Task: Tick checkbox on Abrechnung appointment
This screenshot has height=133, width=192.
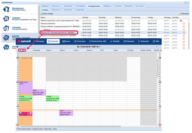Action: (x=31, y=83)
